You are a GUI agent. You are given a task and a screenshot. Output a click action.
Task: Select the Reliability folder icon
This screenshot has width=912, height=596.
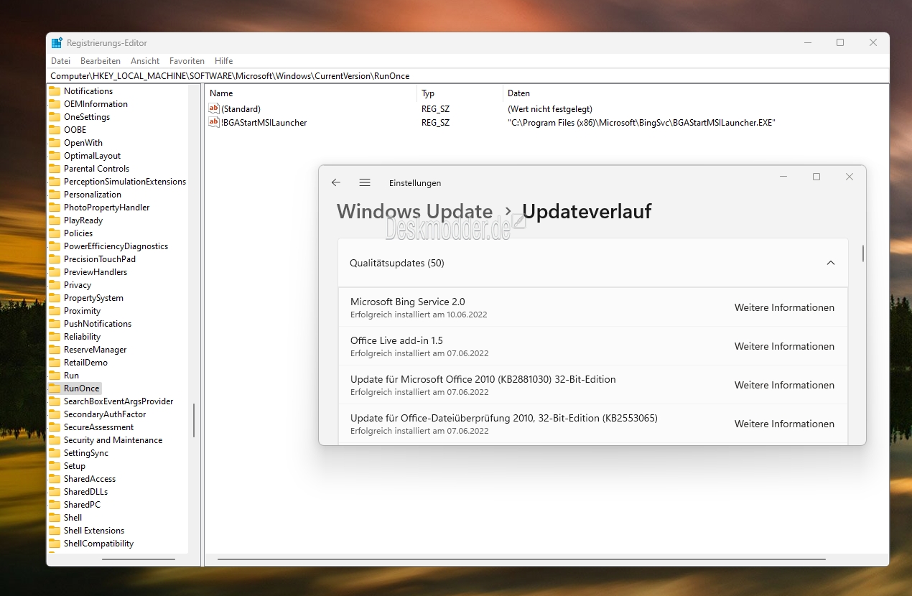coord(55,337)
